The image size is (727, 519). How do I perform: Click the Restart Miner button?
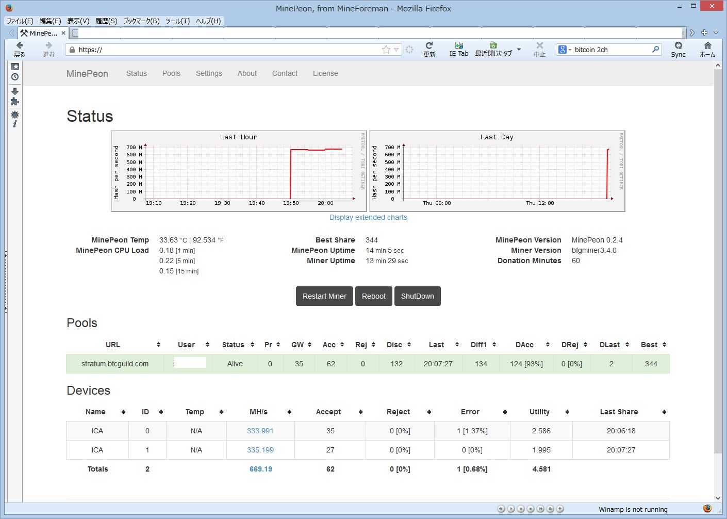click(324, 296)
